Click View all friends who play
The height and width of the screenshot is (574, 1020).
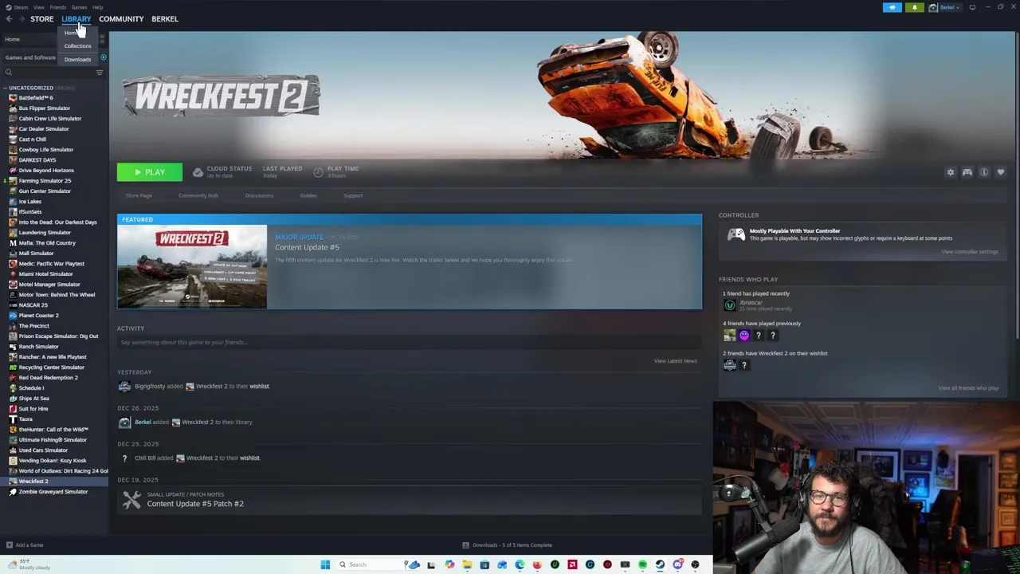click(968, 388)
